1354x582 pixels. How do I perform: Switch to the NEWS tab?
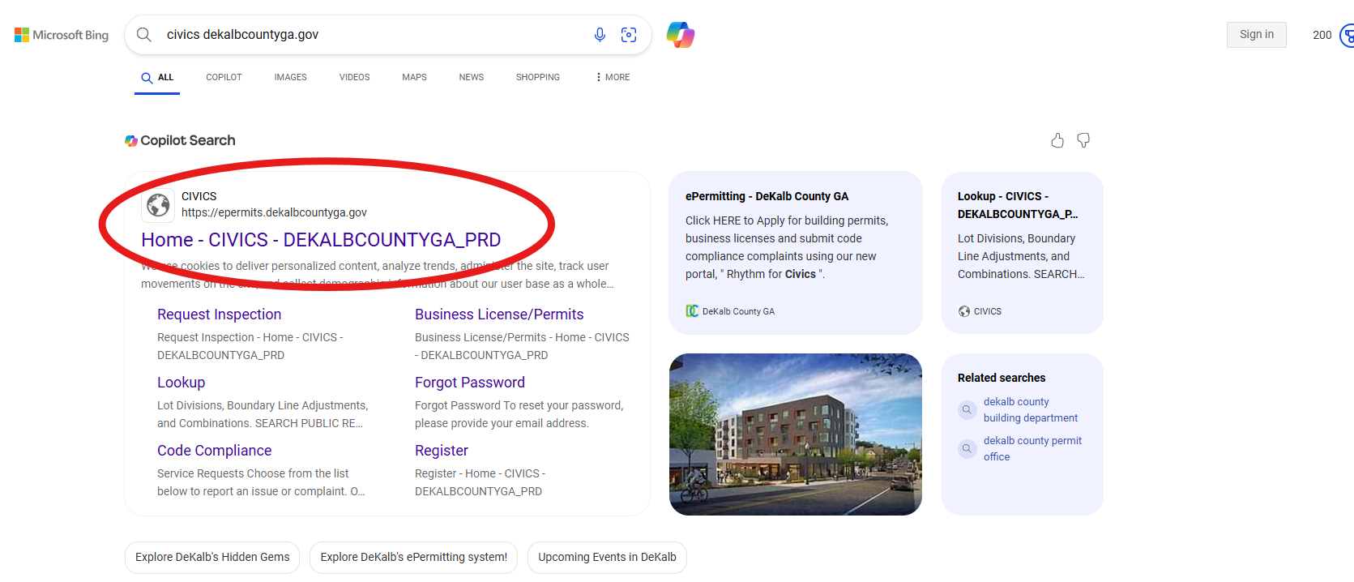(x=471, y=78)
